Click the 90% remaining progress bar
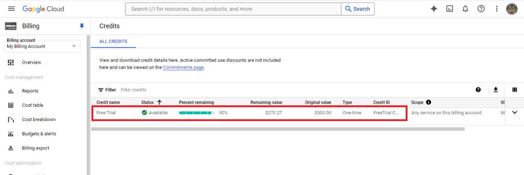Image resolution: width=524 pixels, height=175 pixels. (x=197, y=112)
